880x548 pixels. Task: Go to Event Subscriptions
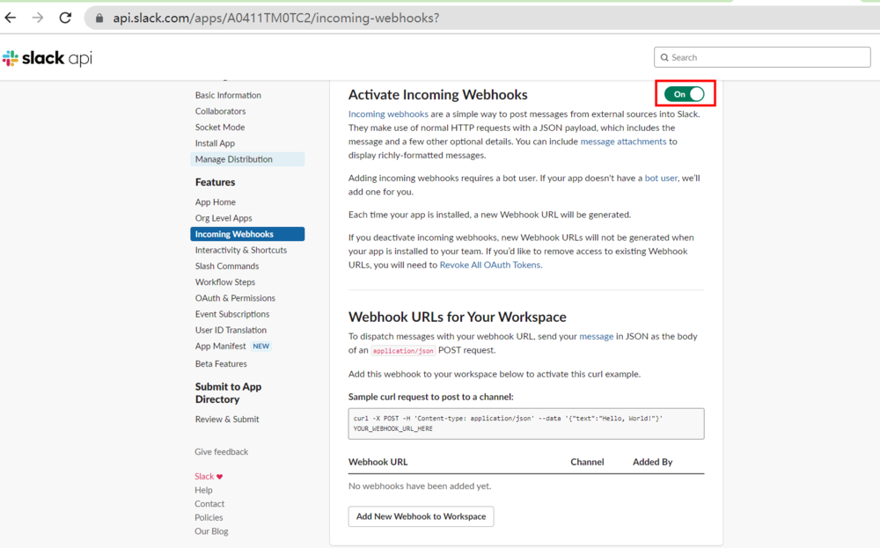231,314
